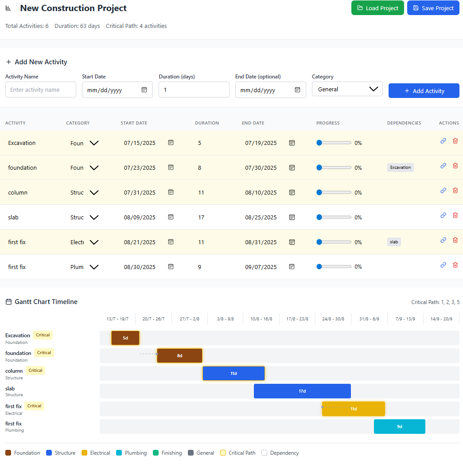463x464 pixels.
Task: Open calendar picker in Add New Activity Start Date
Action: point(144,90)
